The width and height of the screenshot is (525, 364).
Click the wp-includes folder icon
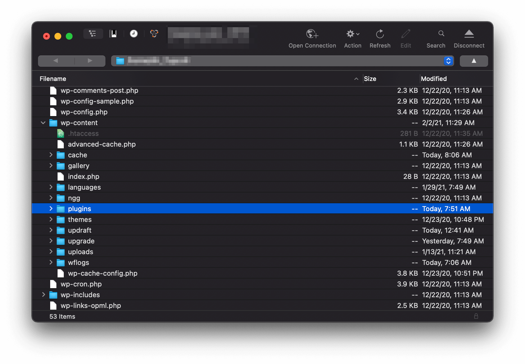pyautogui.click(x=53, y=295)
